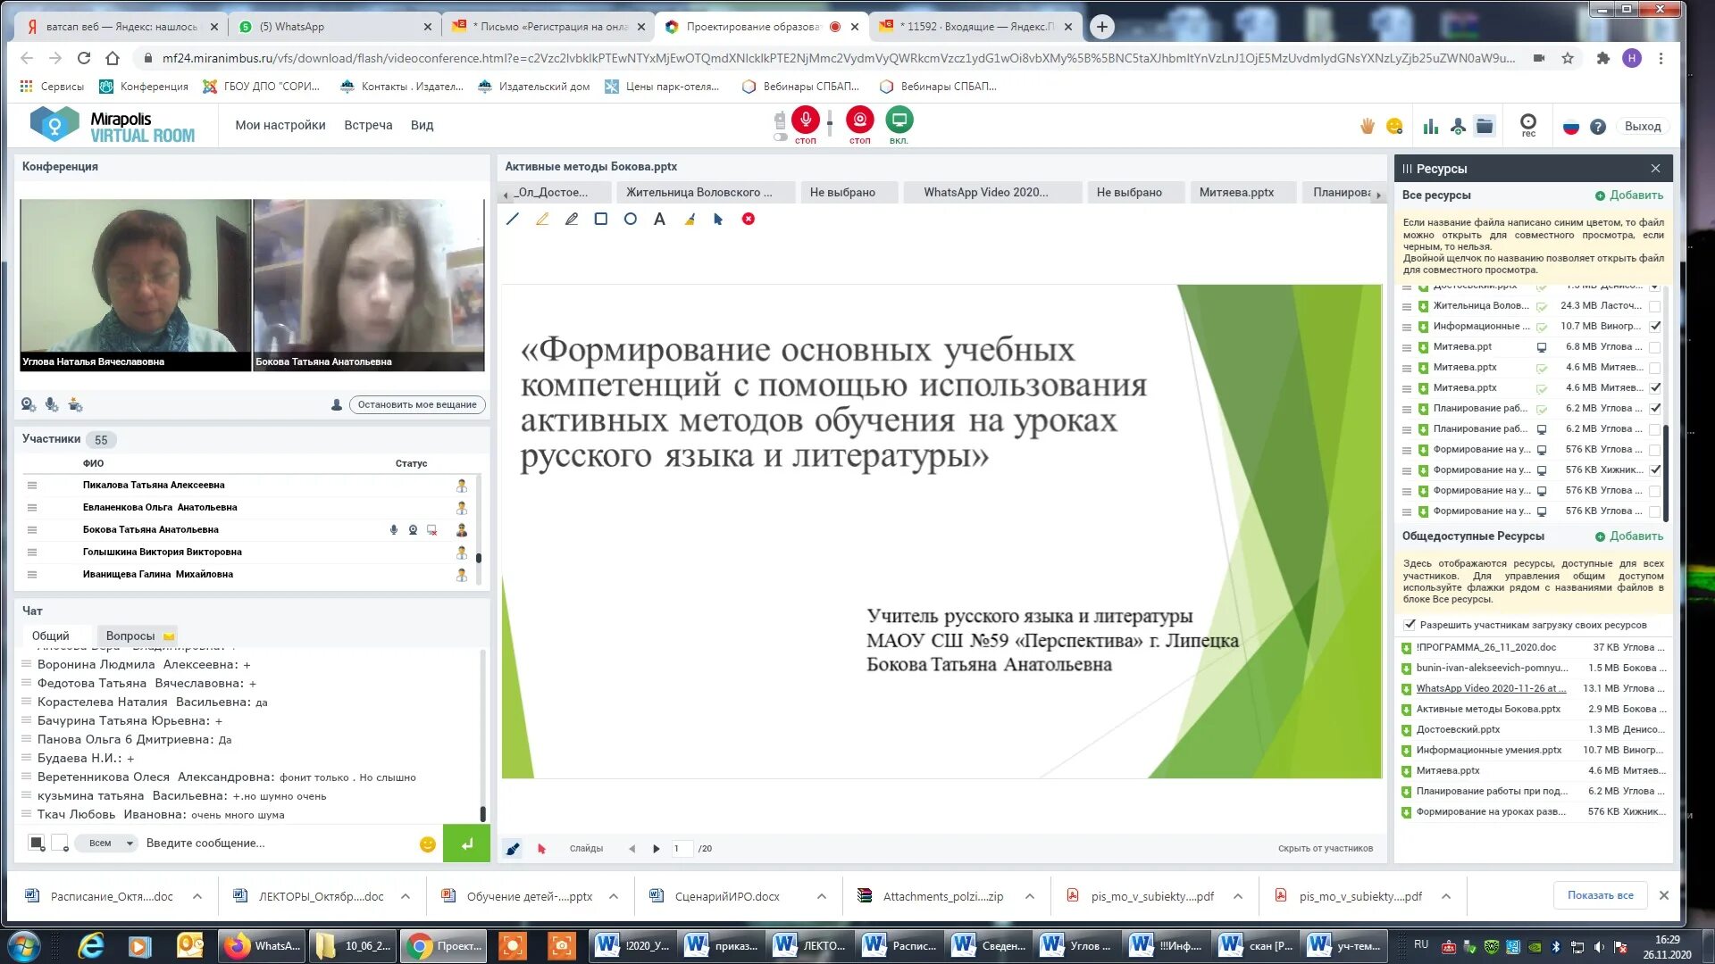Select the circle shape tool
1715x964 pixels.
point(631,219)
